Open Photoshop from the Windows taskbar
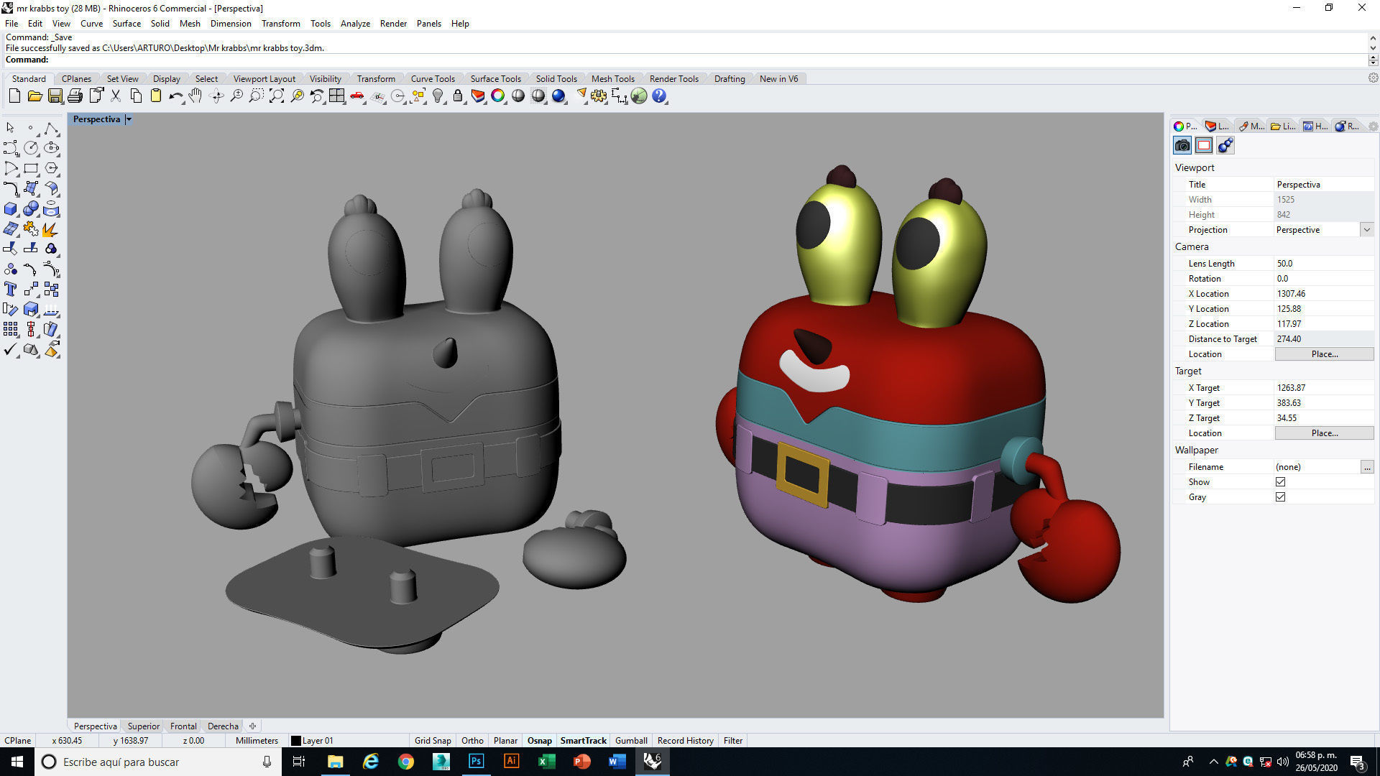 pos(476,762)
